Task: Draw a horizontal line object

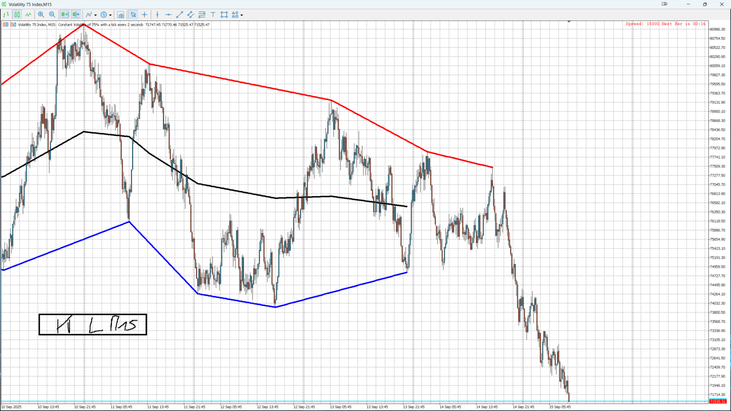Action: pos(168,15)
